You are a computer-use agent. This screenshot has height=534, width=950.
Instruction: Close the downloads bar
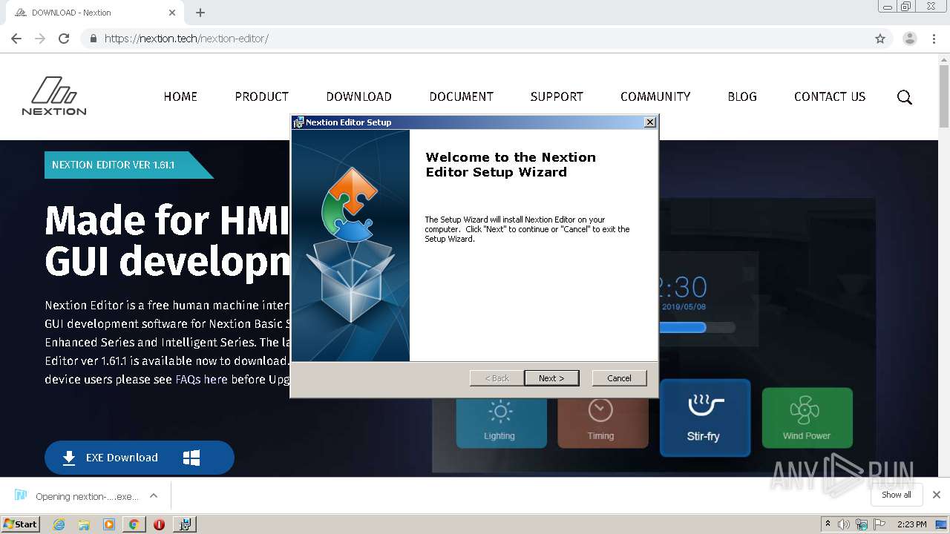tap(937, 495)
